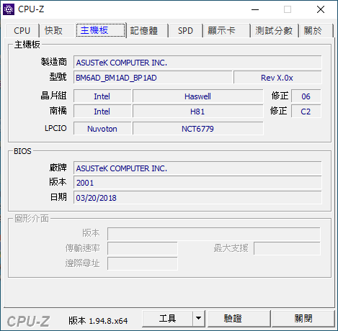This screenshot has height=331, width=338.
Task: Open the SPD tab
Action: (x=185, y=30)
